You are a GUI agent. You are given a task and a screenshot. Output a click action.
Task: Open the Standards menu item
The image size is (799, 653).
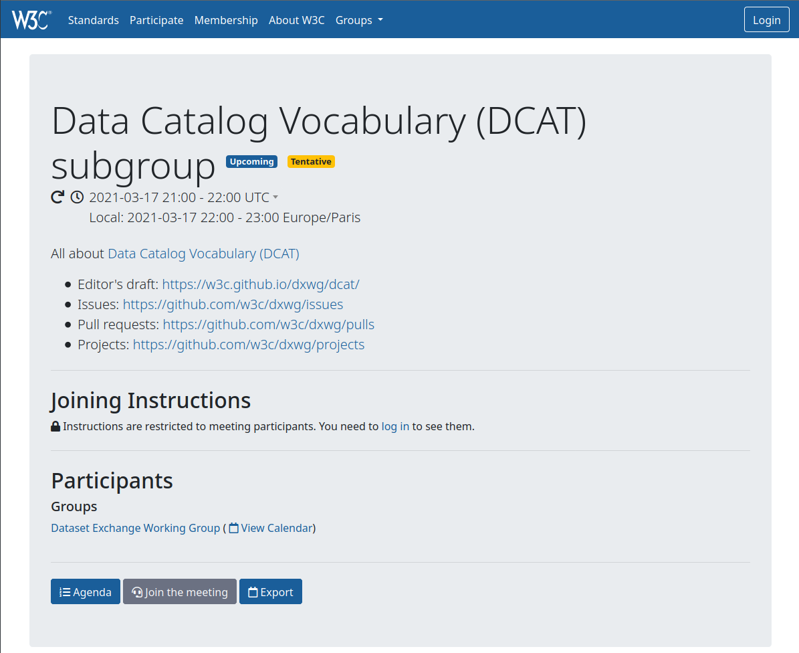click(x=93, y=20)
